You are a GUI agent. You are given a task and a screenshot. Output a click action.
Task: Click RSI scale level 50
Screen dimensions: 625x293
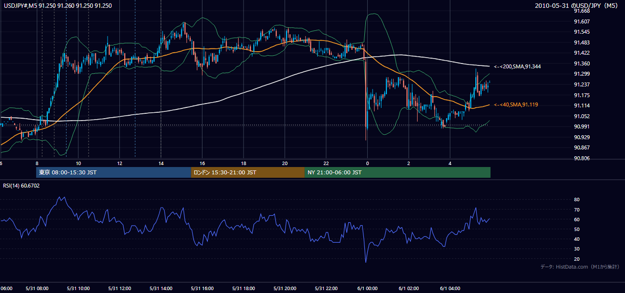[x=577, y=230]
